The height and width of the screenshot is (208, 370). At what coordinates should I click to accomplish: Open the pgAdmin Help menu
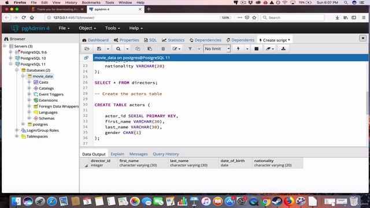136,28
